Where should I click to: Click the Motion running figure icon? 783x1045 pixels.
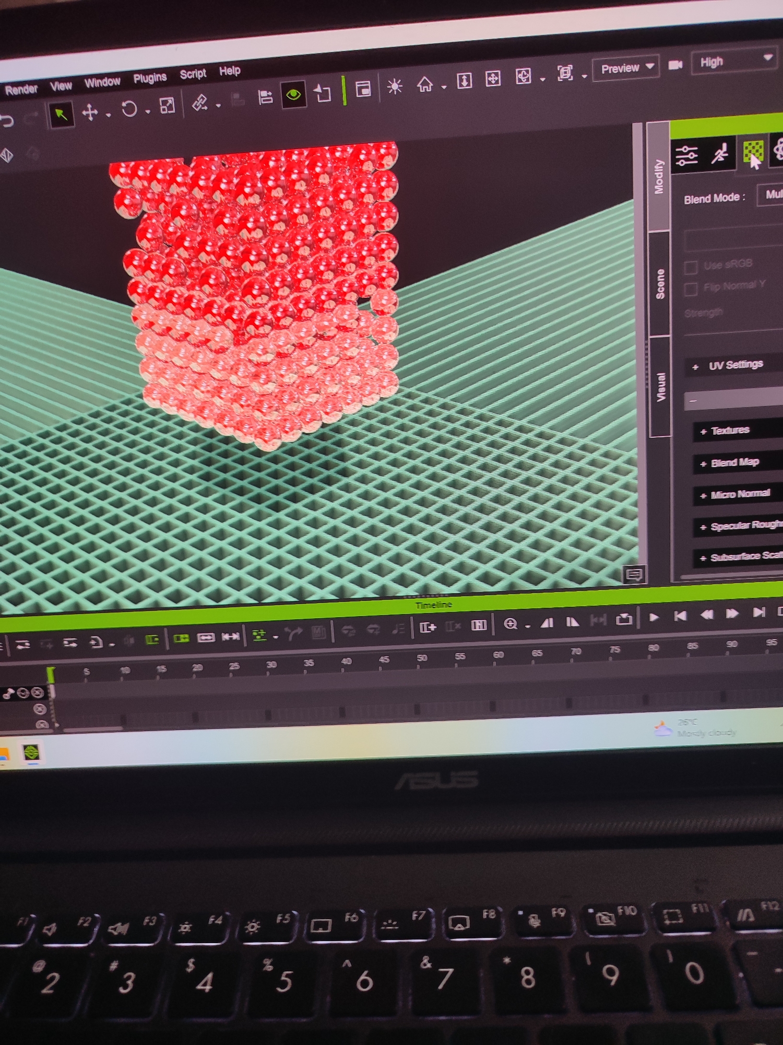[x=720, y=154]
